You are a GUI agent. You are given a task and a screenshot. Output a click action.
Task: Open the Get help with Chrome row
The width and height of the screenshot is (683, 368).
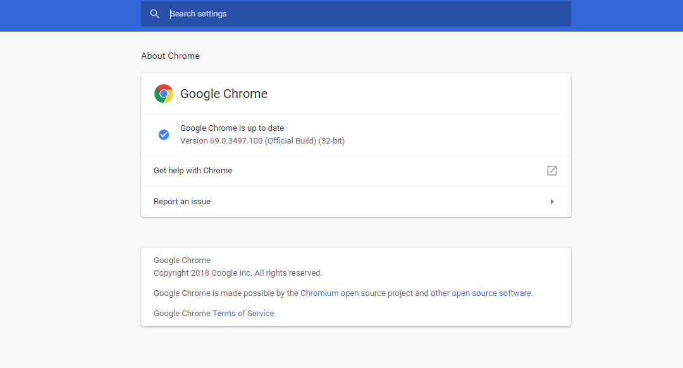click(x=193, y=171)
